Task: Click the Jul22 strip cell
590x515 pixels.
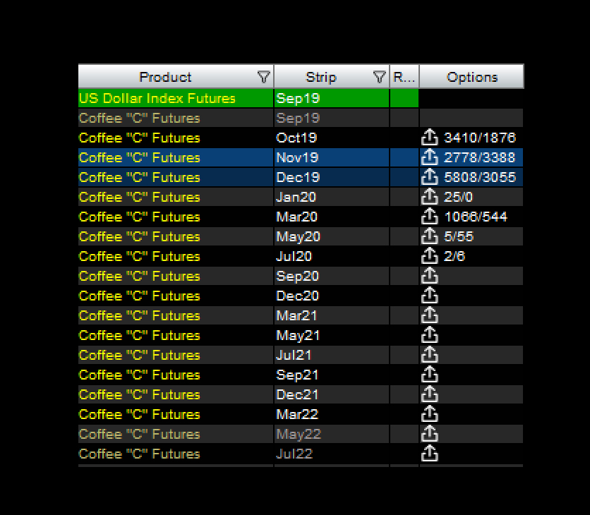Action: (x=332, y=454)
